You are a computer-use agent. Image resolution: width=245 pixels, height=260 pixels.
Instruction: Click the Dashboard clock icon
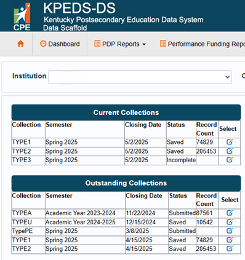43,44
